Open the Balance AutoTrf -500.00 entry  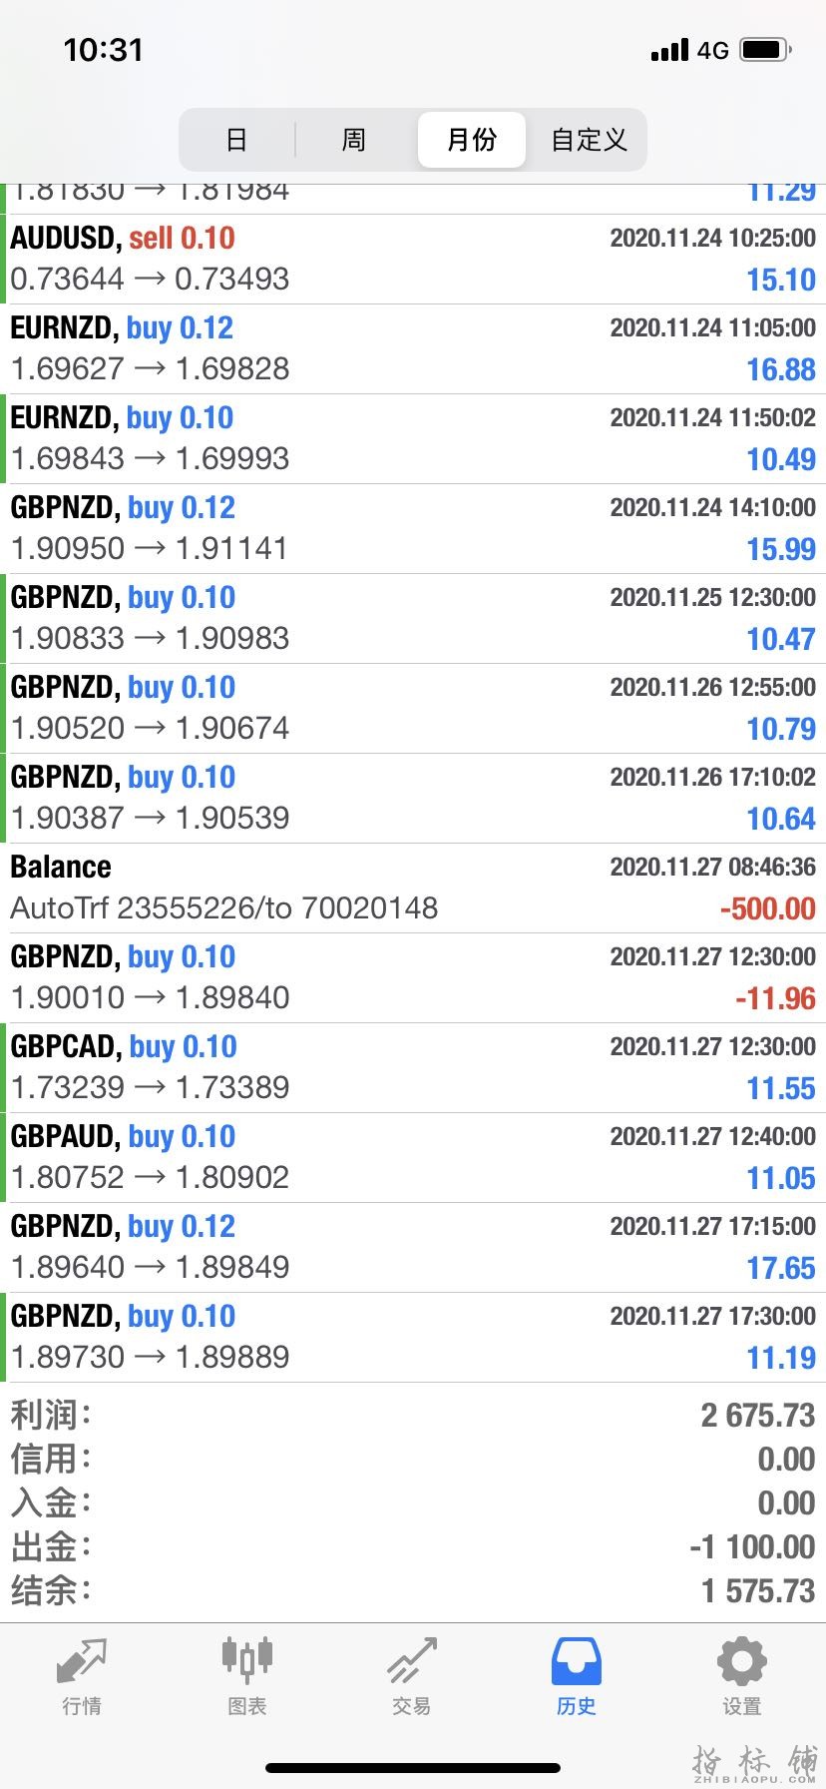[413, 889]
